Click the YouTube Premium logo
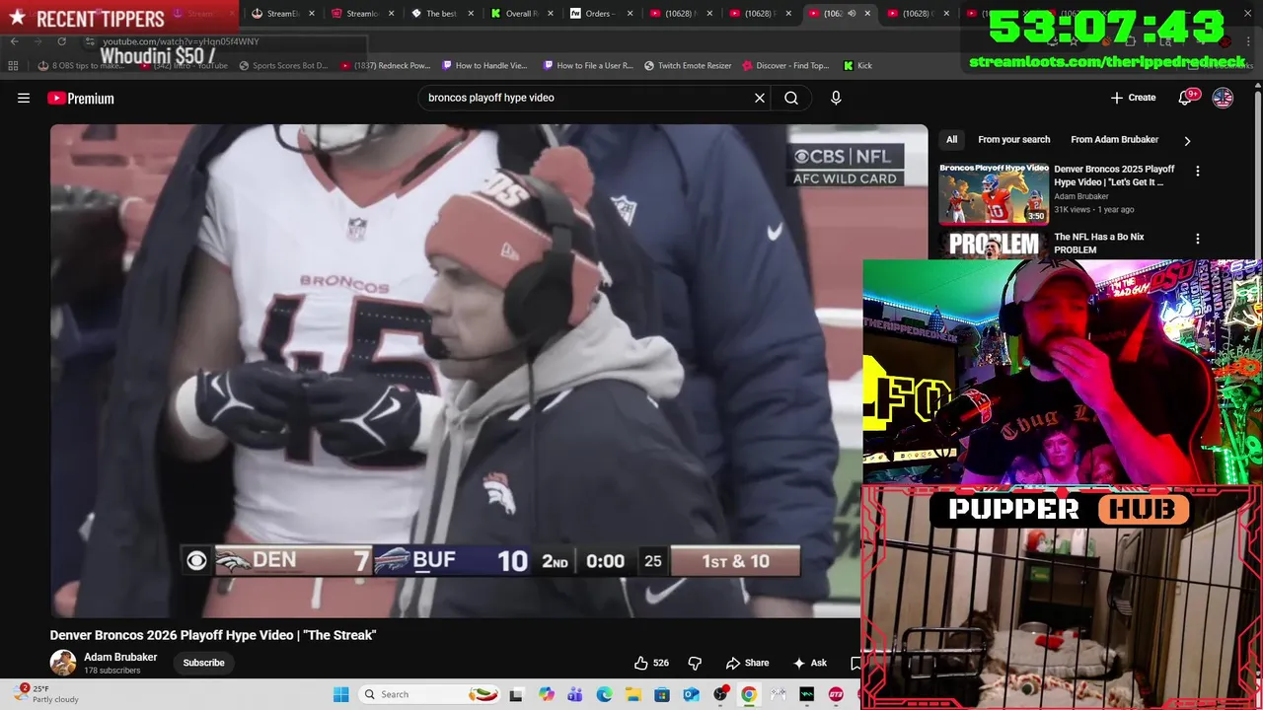The image size is (1263, 710). [81, 98]
